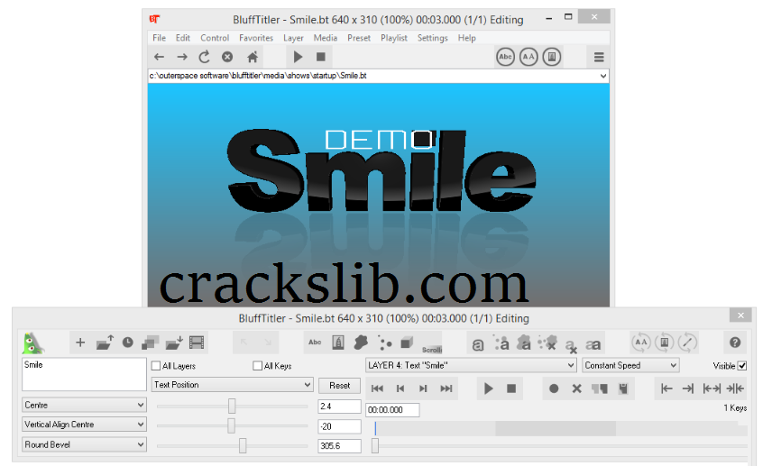The image size is (772, 466).
Task: Click the first slider showing value 2.4
Action: pos(232,406)
